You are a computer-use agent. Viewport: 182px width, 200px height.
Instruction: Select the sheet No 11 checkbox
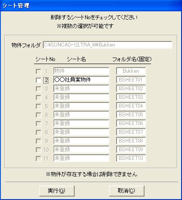pyautogui.click(x=38, y=159)
